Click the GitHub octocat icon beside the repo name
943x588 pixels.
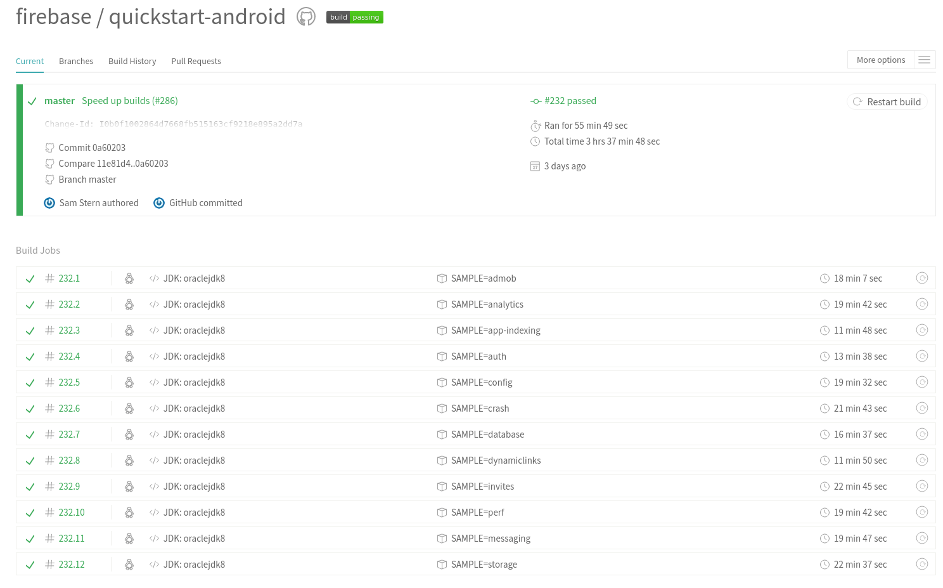[x=305, y=16]
